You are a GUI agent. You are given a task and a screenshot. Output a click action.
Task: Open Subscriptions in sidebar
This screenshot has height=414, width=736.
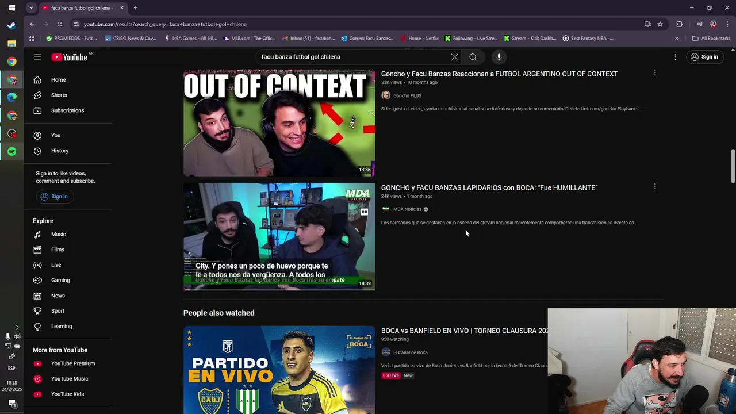67,110
